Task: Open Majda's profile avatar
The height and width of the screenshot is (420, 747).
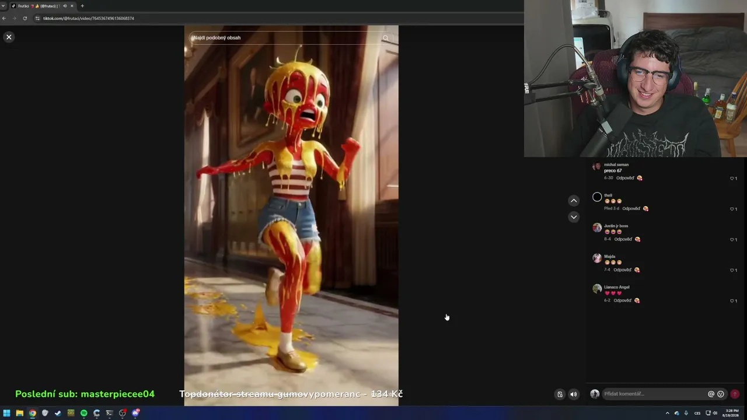Action: point(597,258)
